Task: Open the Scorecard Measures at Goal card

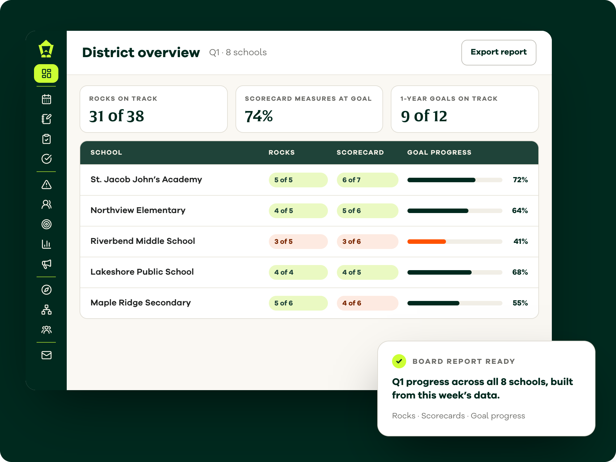Action: click(x=309, y=109)
